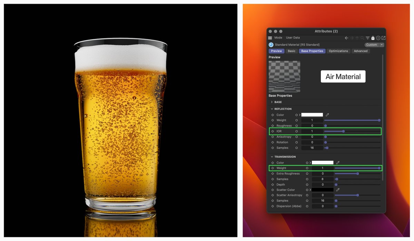Select the Base Properties tab
This screenshot has height=241, width=414.
(x=312, y=51)
